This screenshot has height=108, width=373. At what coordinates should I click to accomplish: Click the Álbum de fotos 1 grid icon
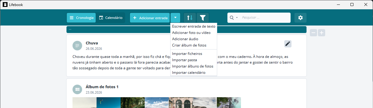click(x=77, y=89)
